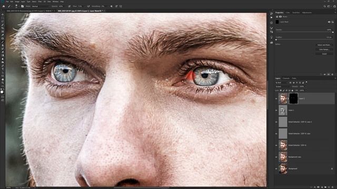Click the Brush tool preset icon in the options bar

[9, 6]
